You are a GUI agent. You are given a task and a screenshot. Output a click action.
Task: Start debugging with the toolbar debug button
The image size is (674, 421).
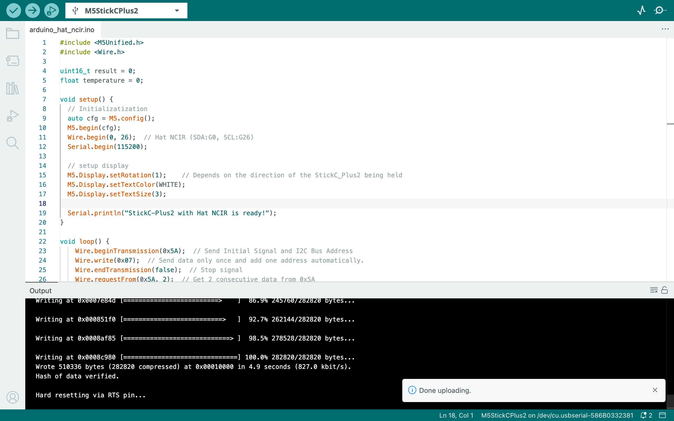click(52, 11)
